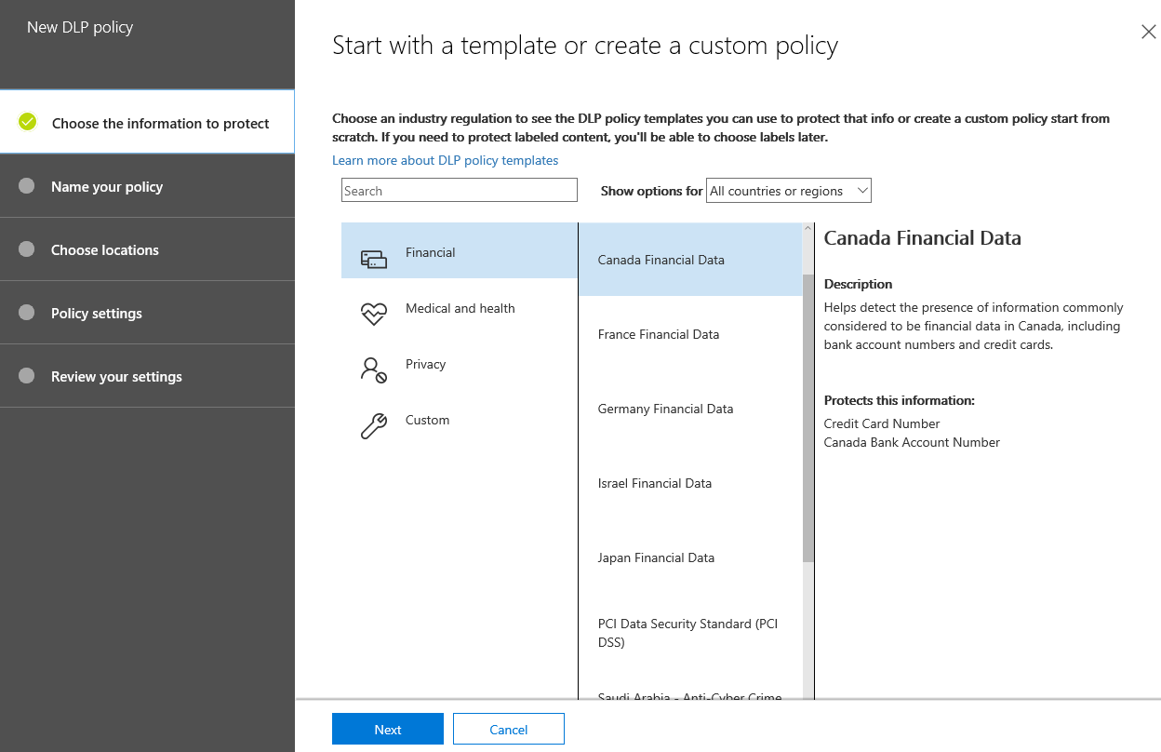1161x752 pixels.
Task: Click the Review your settings step circle
Action: click(28, 376)
